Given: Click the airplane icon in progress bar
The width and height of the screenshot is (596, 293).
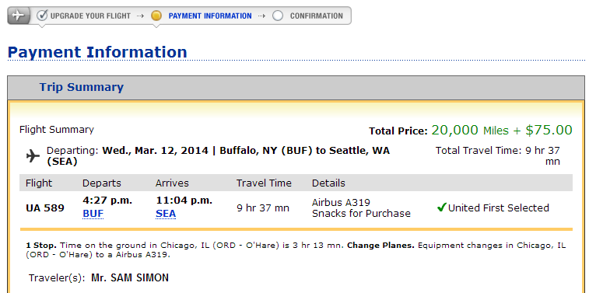Looking at the screenshot, I should pyautogui.click(x=18, y=16).
